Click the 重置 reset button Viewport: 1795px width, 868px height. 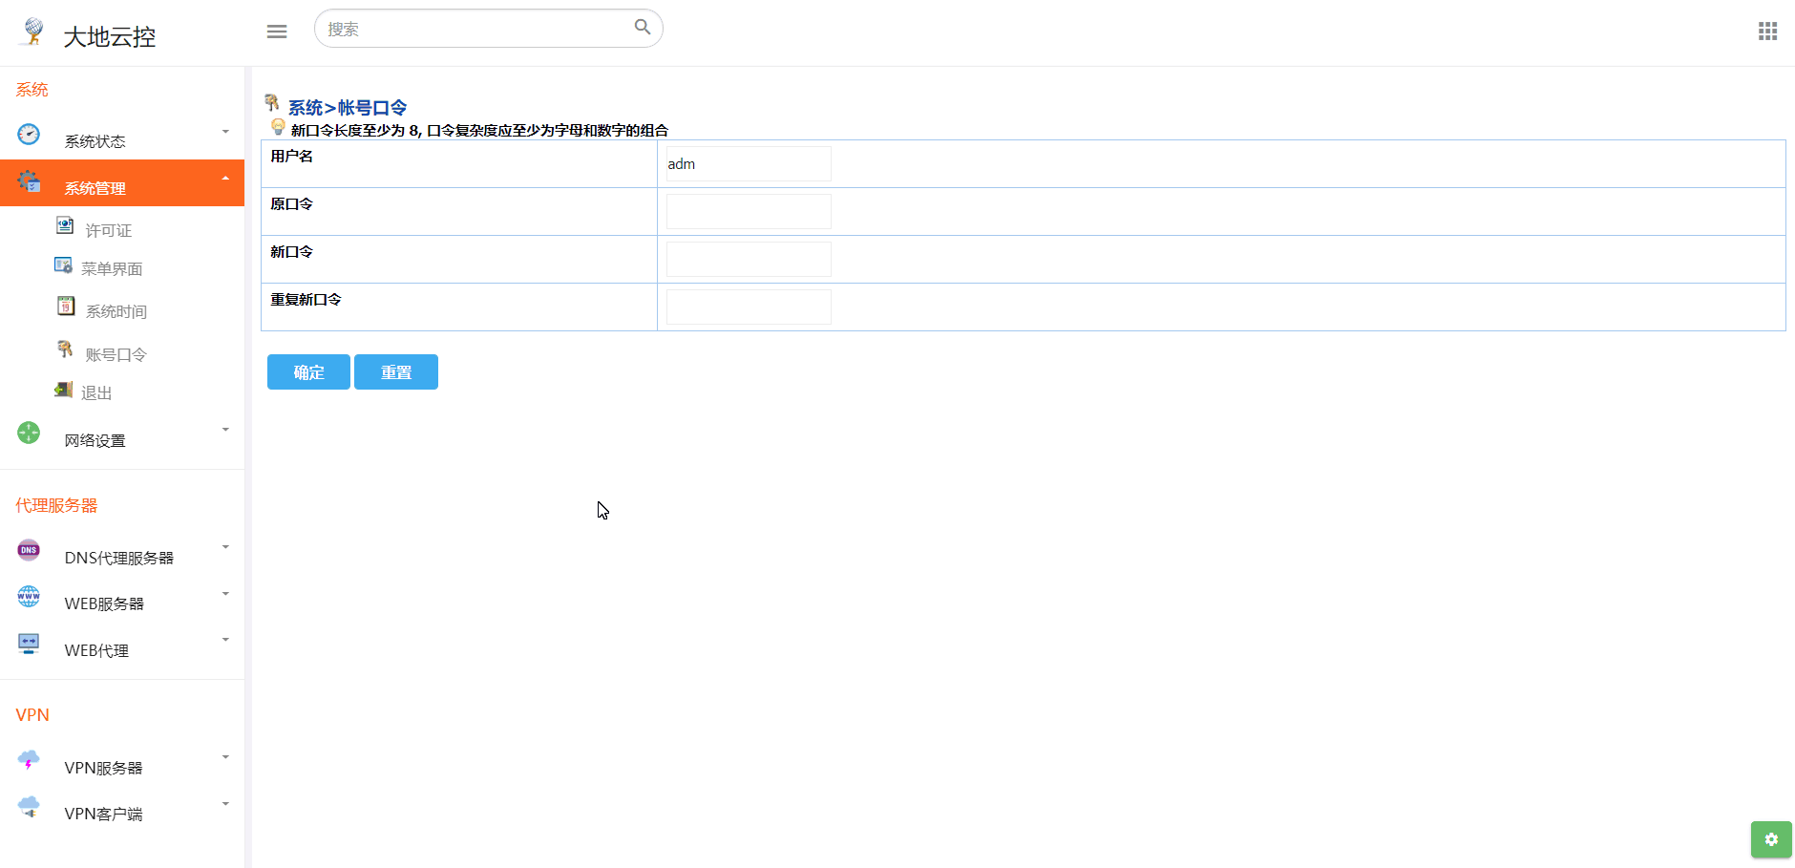pyautogui.click(x=396, y=371)
